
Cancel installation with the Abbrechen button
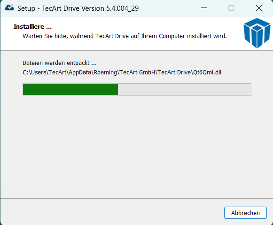pyautogui.click(x=245, y=213)
